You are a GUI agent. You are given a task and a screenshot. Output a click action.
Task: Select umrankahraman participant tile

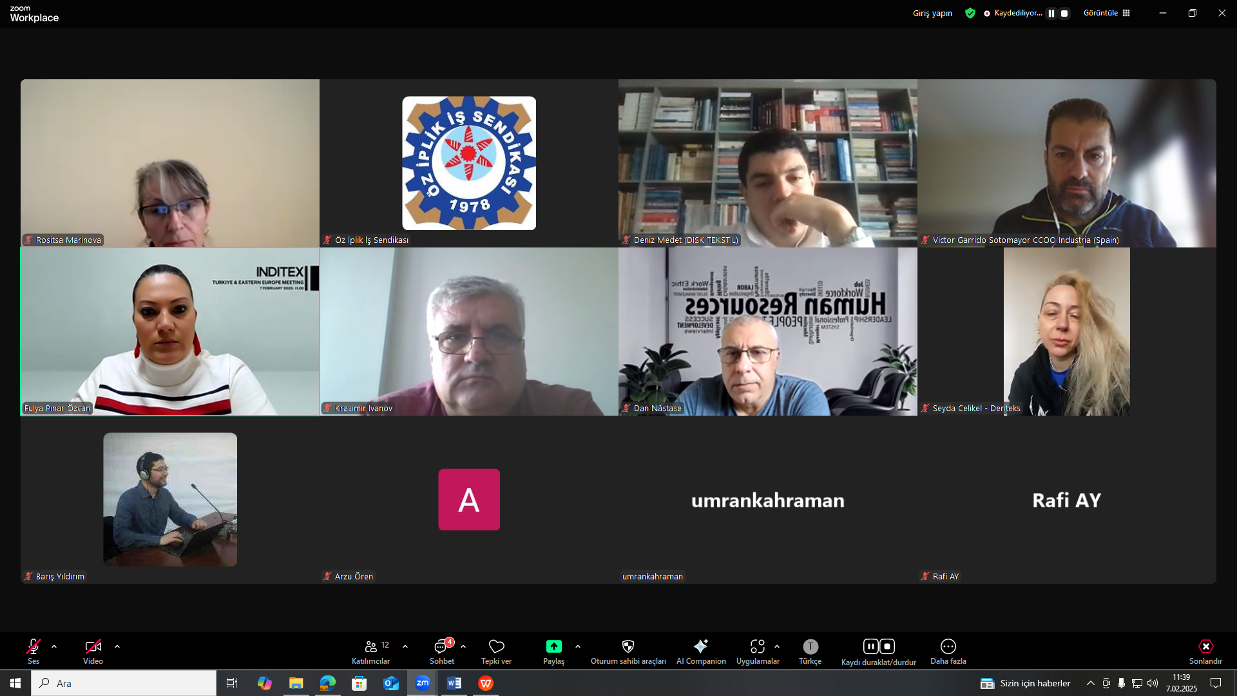pos(768,499)
